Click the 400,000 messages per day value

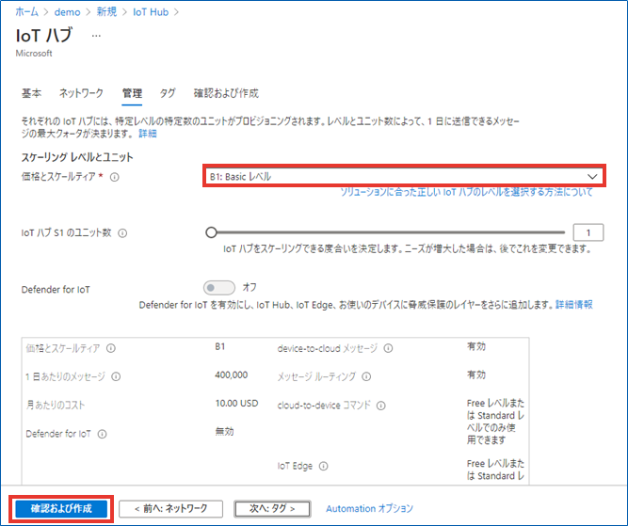(232, 375)
